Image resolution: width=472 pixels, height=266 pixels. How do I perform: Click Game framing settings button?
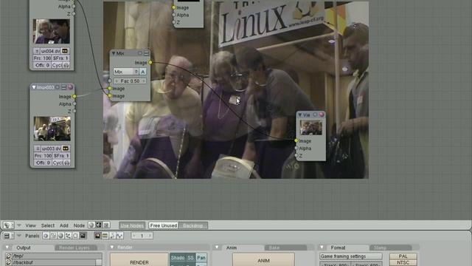coord(351,256)
